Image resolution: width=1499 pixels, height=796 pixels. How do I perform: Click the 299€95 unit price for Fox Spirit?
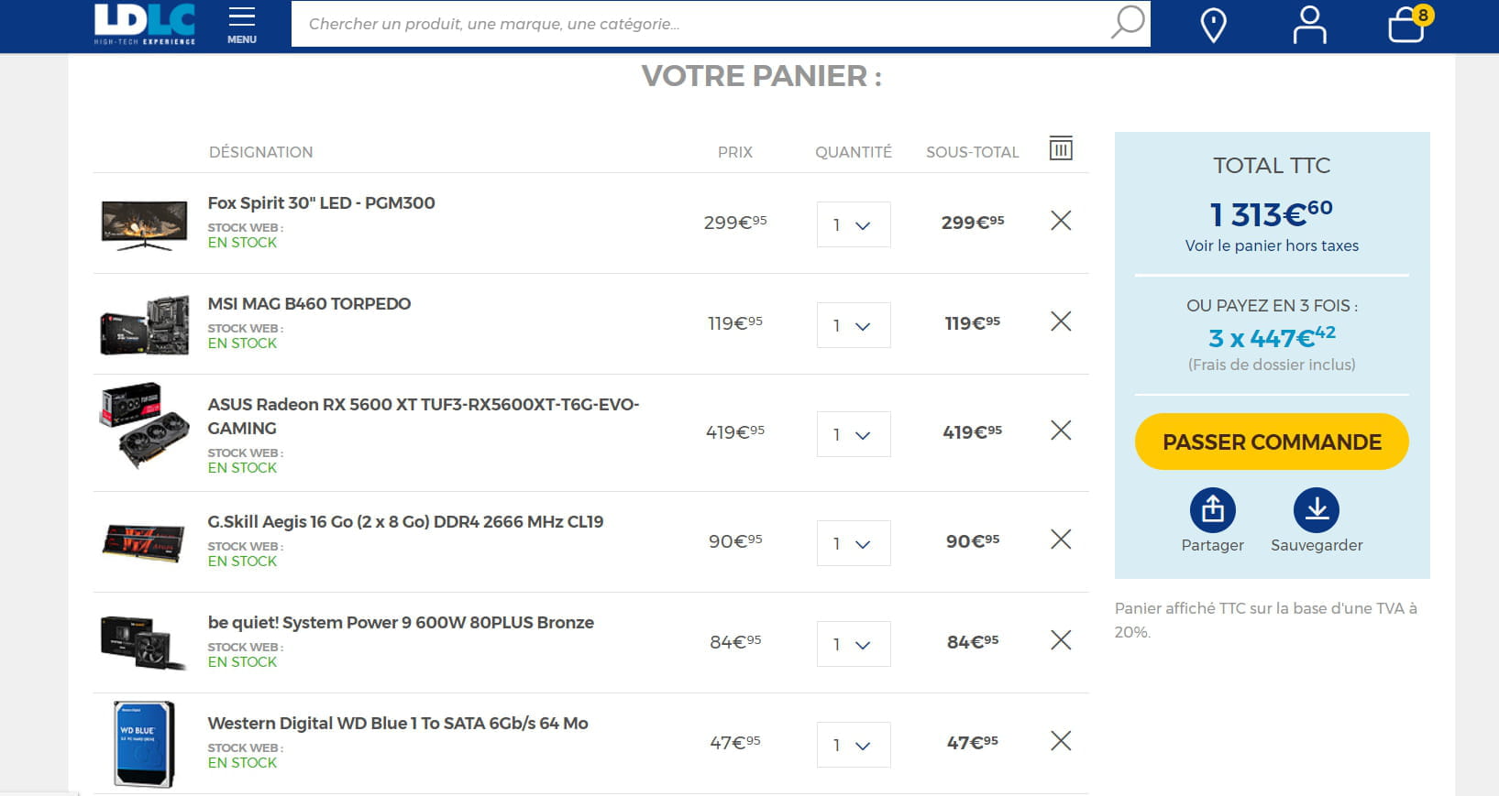(735, 222)
